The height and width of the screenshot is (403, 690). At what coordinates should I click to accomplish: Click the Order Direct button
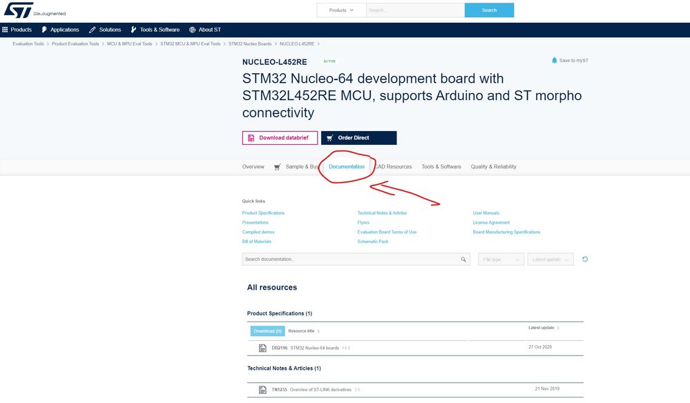pyautogui.click(x=358, y=138)
